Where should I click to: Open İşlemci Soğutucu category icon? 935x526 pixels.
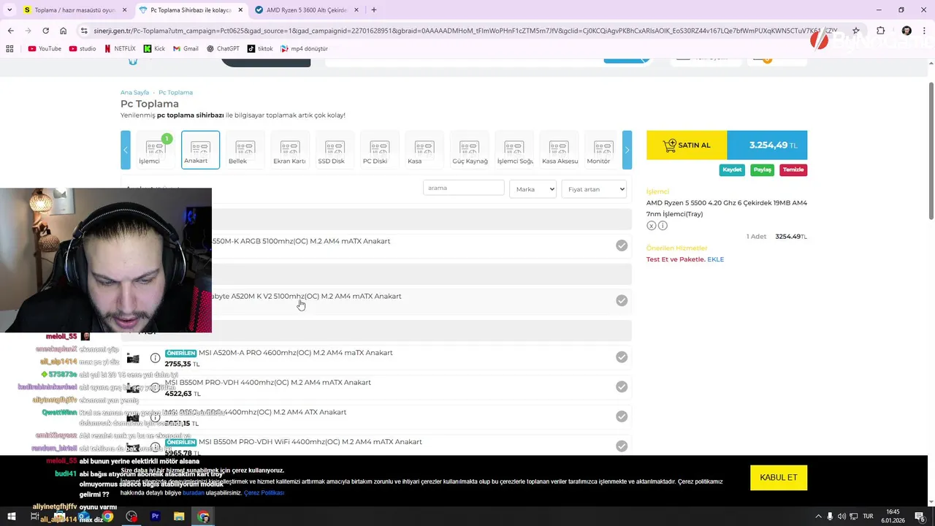coord(514,150)
